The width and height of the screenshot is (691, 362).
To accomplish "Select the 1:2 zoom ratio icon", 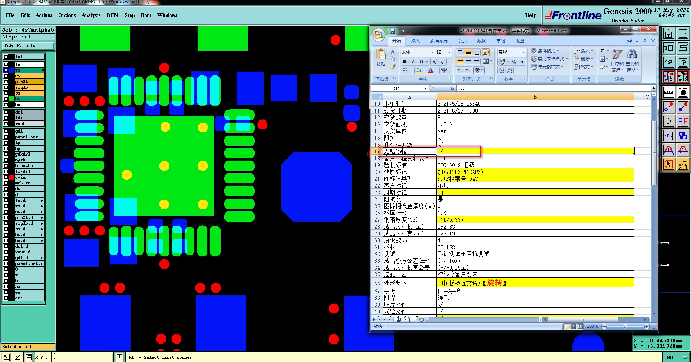I will [669, 62].
